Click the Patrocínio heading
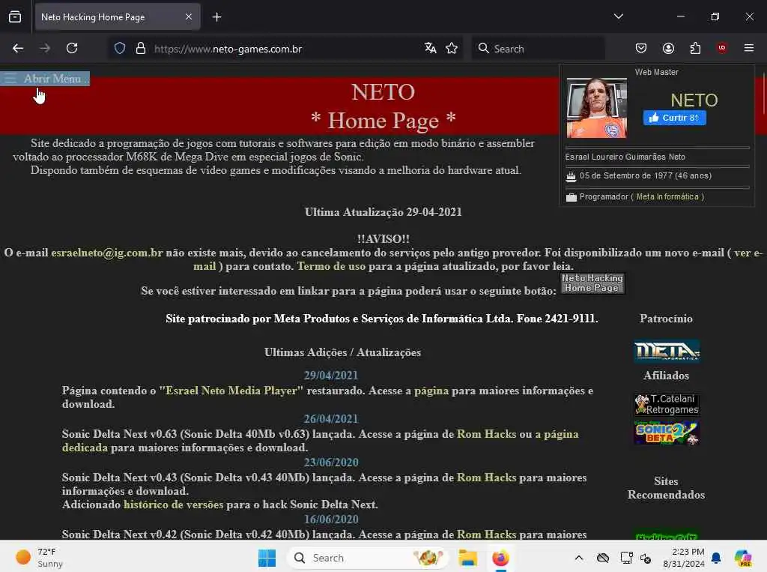The image size is (767, 572). [666, 319]
